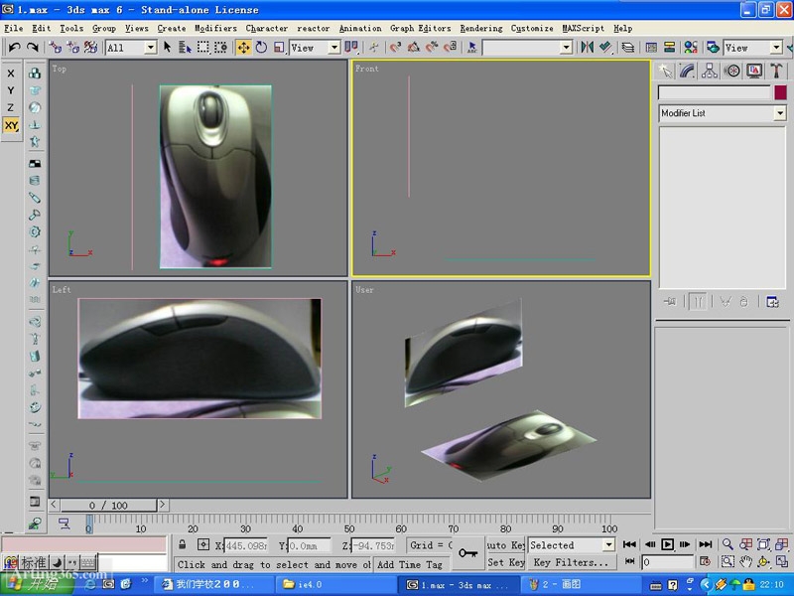
Task: Open the Modifier List dropdown
Action: pyautogui.click(x=783, y=113)
